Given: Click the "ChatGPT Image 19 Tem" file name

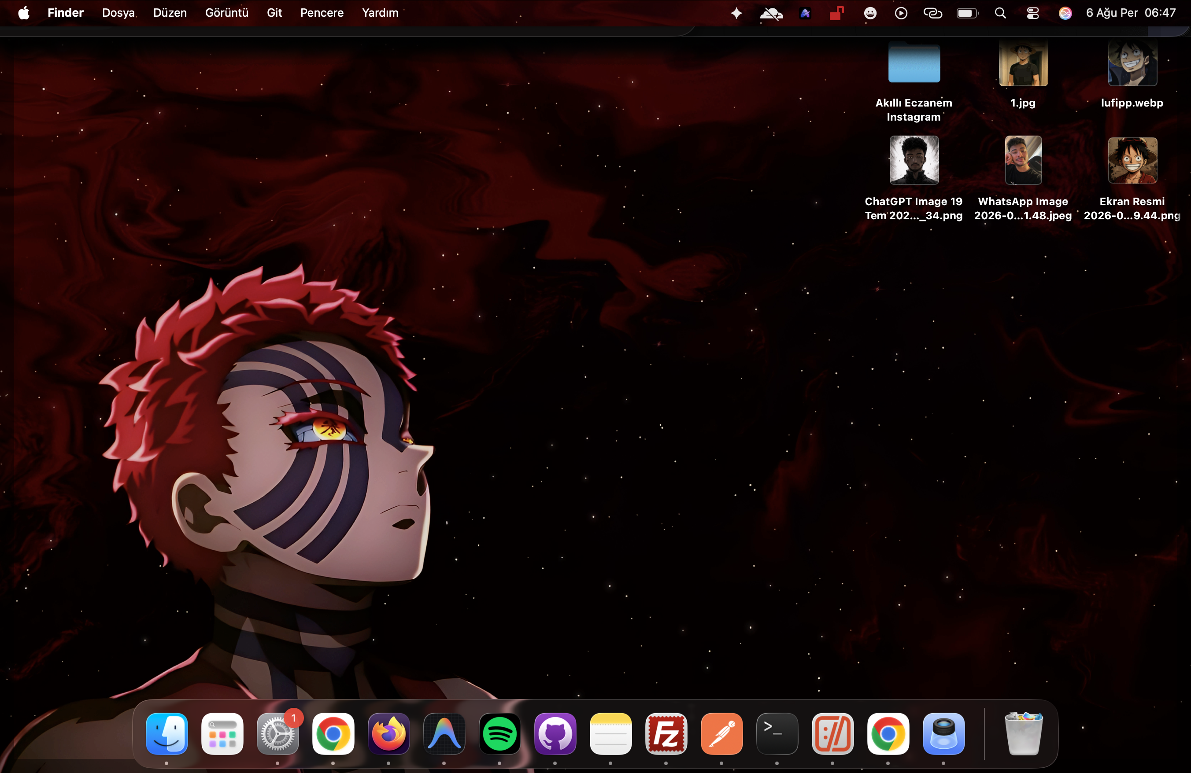Looking at the screenshot, I should (x=913, y=209).
